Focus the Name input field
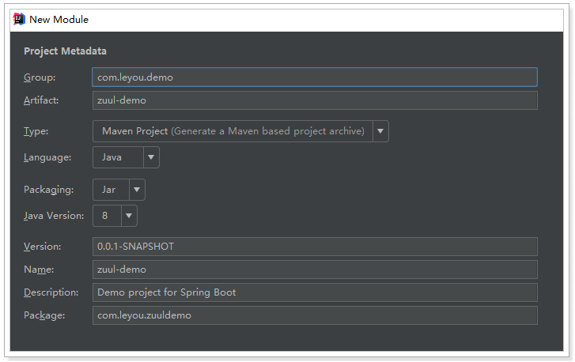Image resolution: width=575 pixels, height=362 pixels. pyautogui.click(x=315, y=270)
